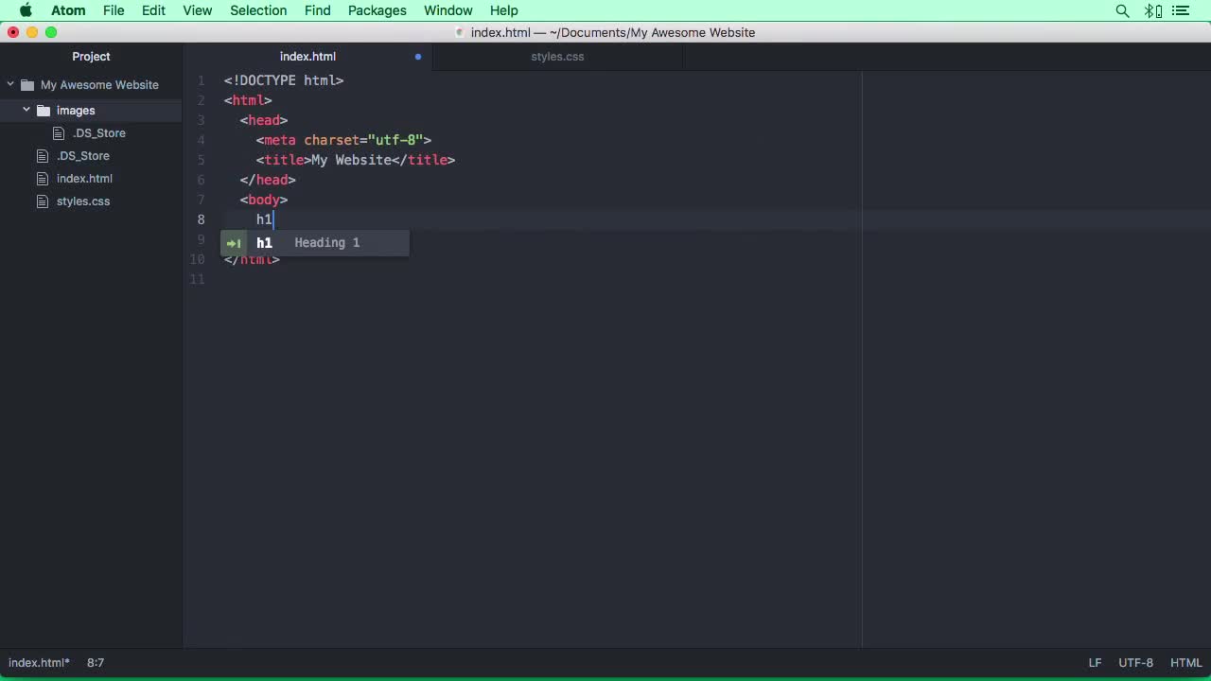
Task: Open Spotlight search from the menu bar
Action: pos(1122,10)
